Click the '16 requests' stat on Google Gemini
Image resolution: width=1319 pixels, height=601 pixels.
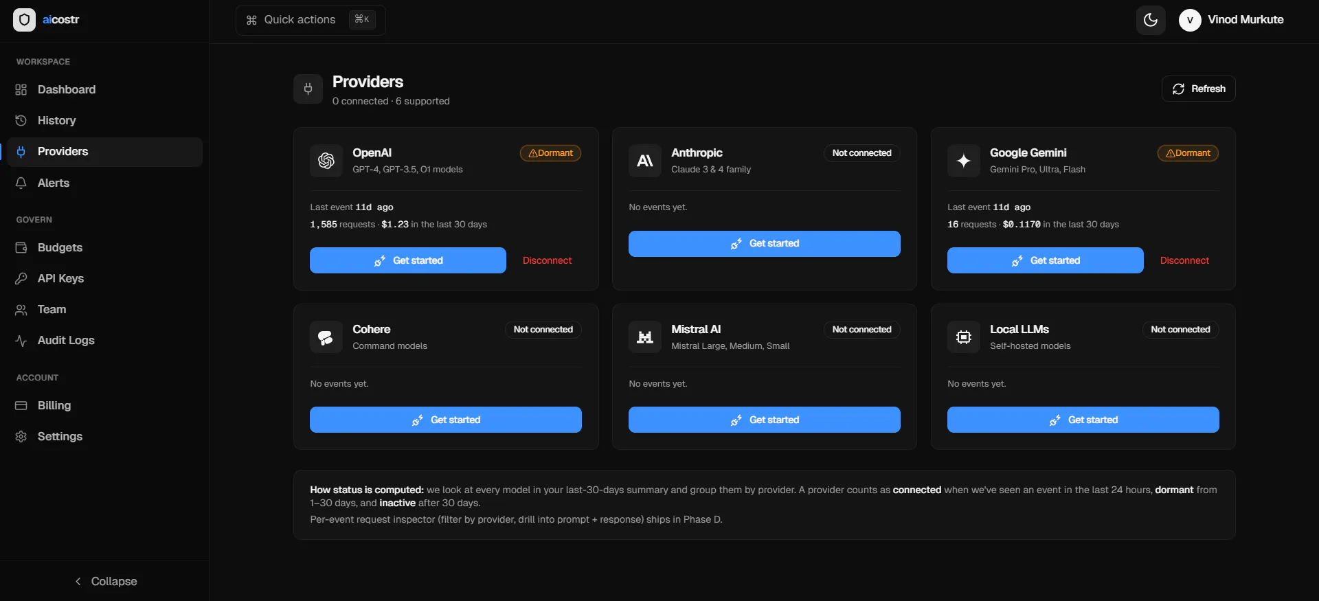[x=971, y=225]
